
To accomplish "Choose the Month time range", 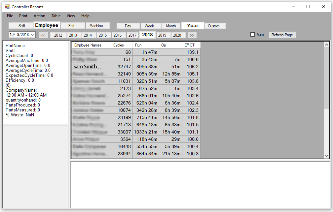I will point(171,26).
